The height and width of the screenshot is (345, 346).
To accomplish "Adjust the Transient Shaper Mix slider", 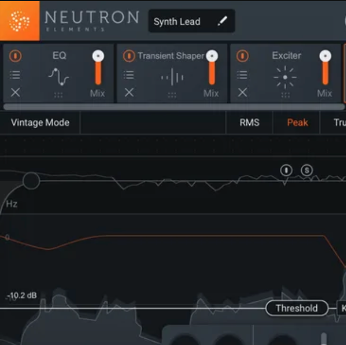I will [212, 68].
